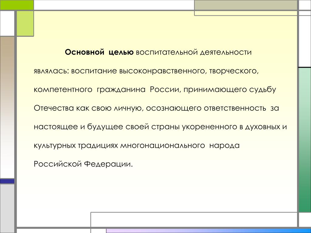Select the word "духовных"
This screenshot has width=311, height=233.
pyautogui.click(x=262, y=127)
